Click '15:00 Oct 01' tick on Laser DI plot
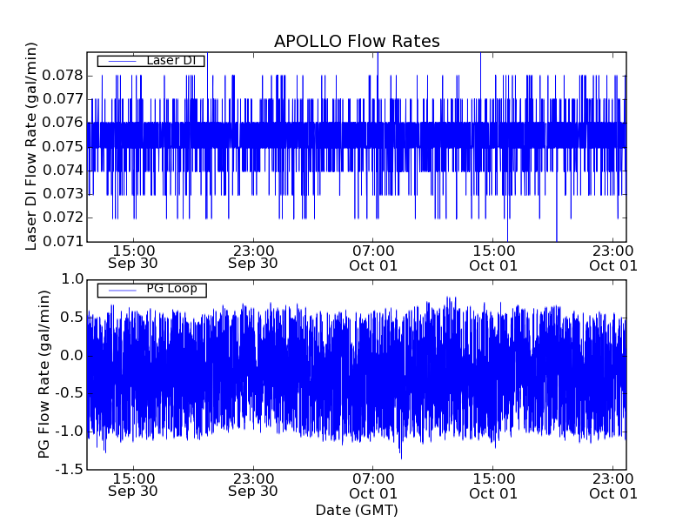 coord(493,258)
